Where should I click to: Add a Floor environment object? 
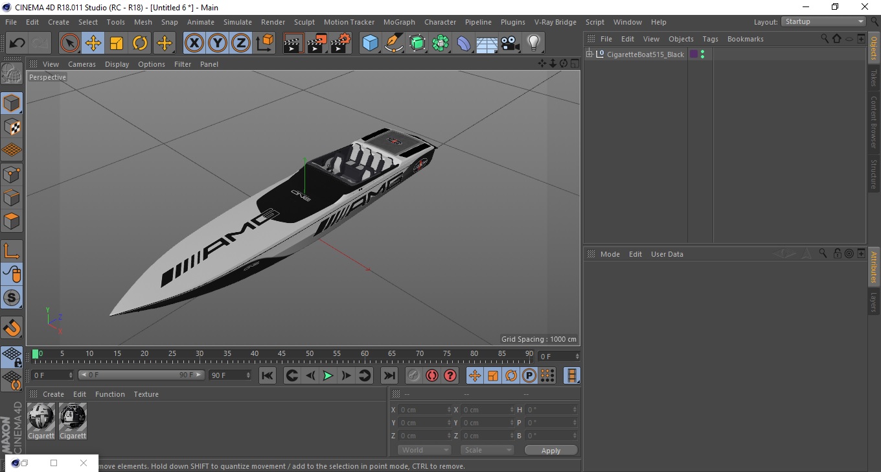pyautogui.click(x=486, y=43)
